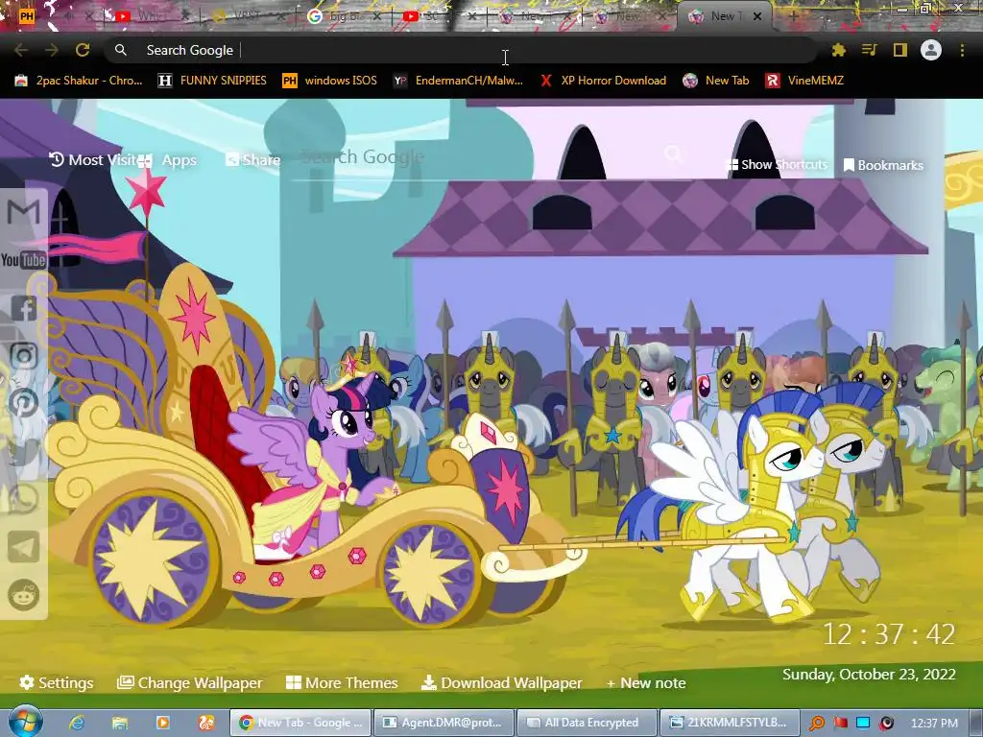Click the red flag tray icon
The image size is (983, 737).
[841, 724]
